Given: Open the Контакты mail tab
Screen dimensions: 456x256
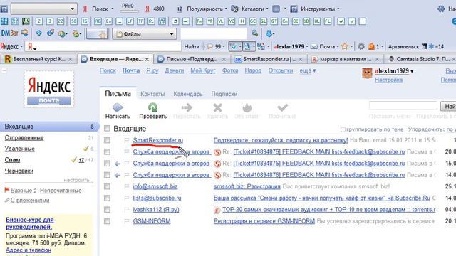Looking at the screenshot, I should [x=152, y=94].
